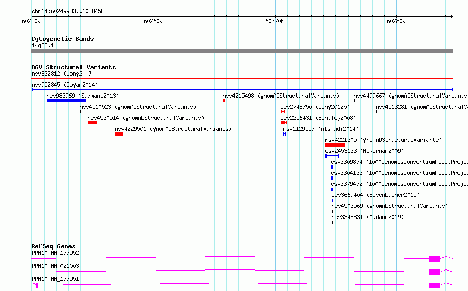Click the chr14:60249983..60284582 coordinate label
Image resolution: width=468 pixels, height=291 pixels.
[69, 12]
